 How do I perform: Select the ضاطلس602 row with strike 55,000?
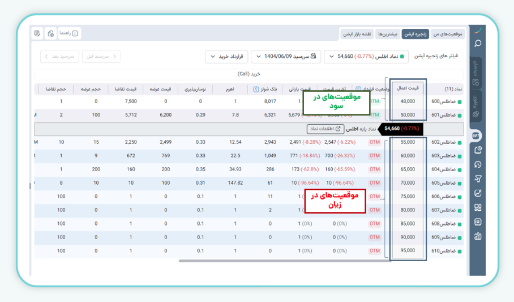(x=249, y=142)
